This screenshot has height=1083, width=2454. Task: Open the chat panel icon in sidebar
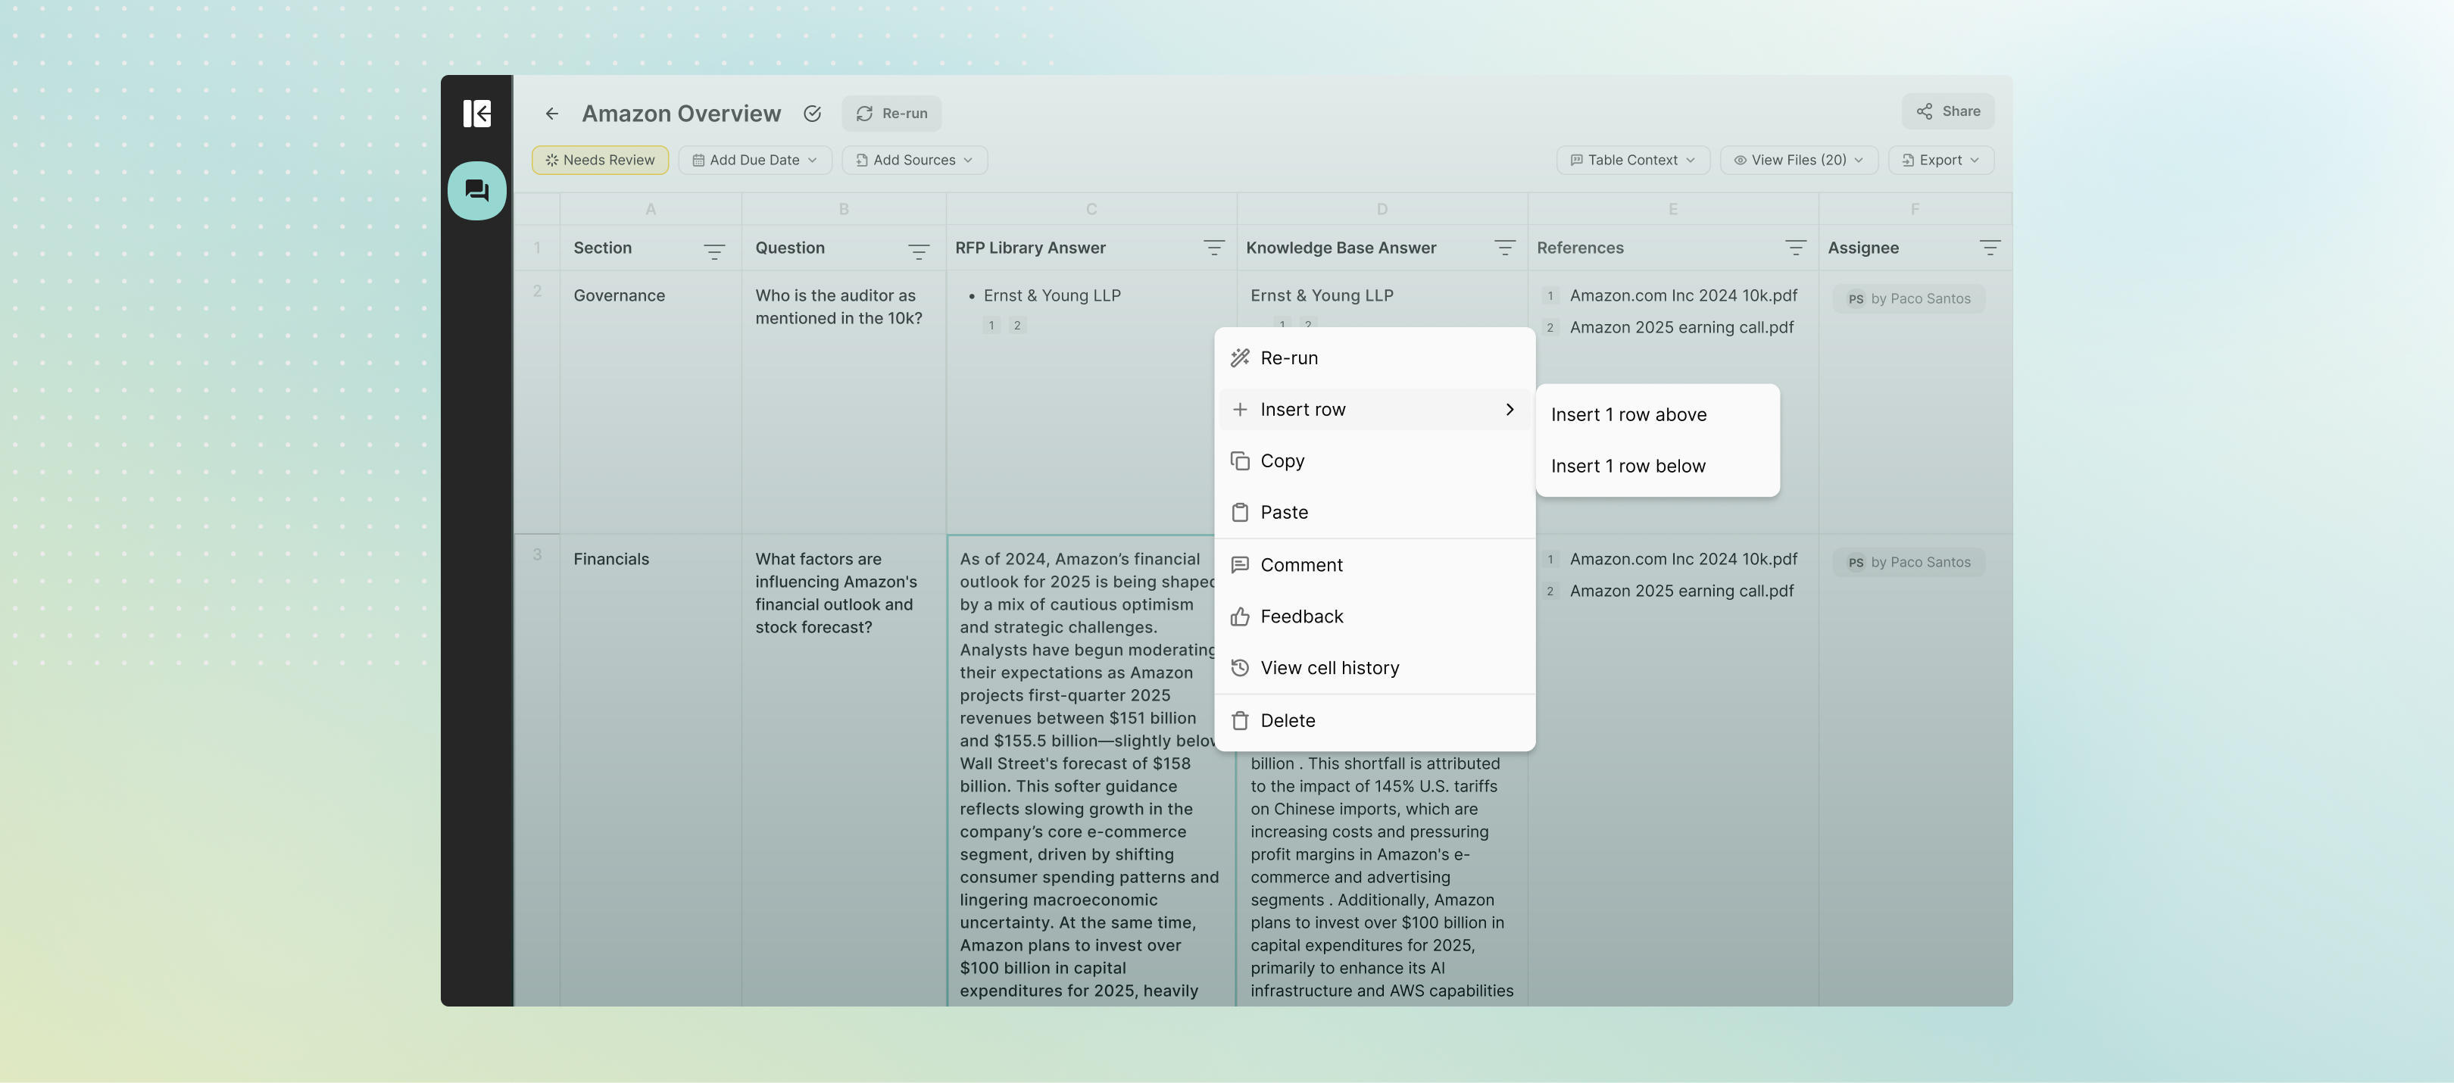(x=476, y=191)
